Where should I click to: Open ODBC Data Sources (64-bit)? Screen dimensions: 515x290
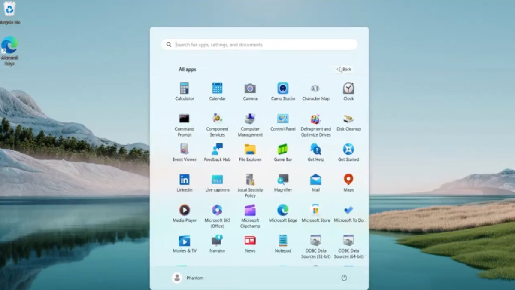(348, 247)
